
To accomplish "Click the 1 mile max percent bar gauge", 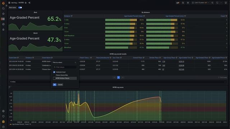I will coord(121,20).
